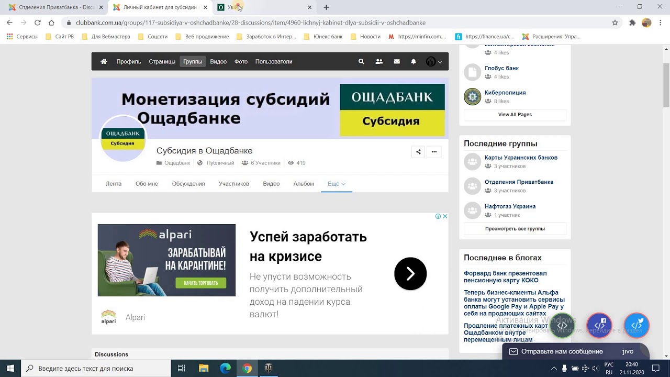Viewport: 670px width, 377px height.
Task: Open user avatar menu in navbar
Action: point(434,62)
